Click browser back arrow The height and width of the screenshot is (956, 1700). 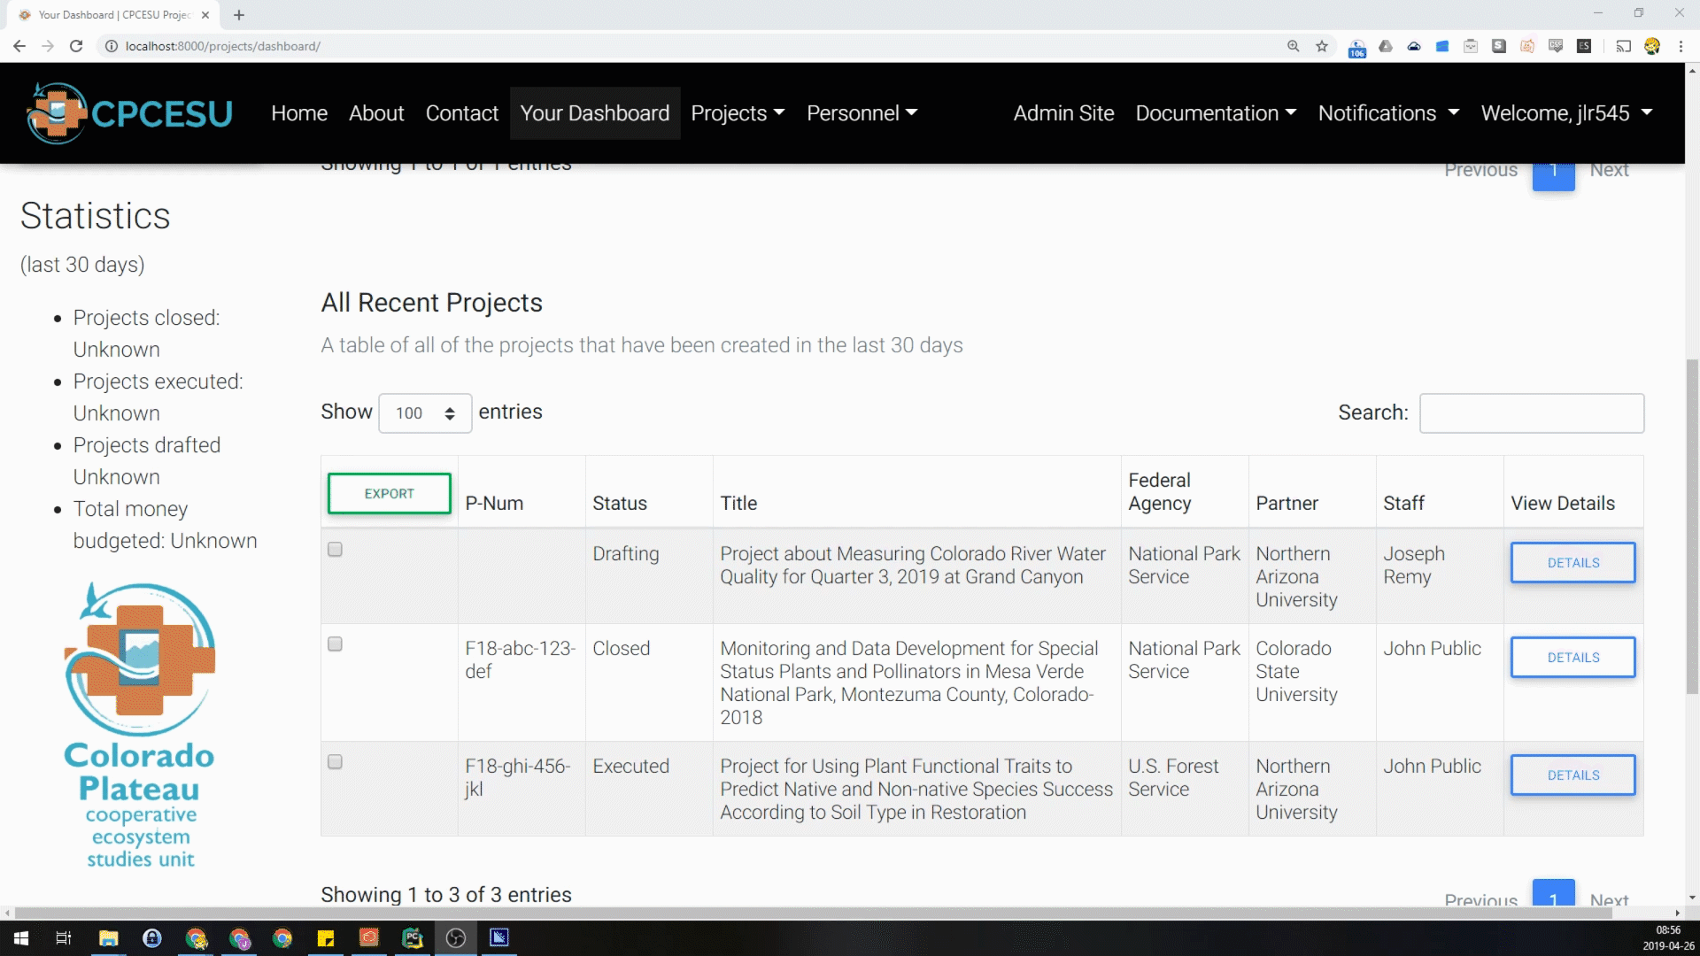coord(19,46)
